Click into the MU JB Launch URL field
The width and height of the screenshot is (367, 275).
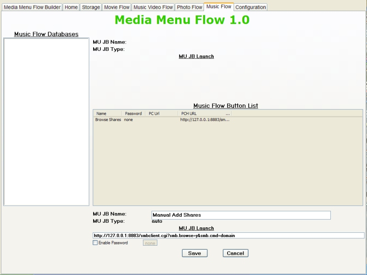pyautogui.click(x=228, y=236)
